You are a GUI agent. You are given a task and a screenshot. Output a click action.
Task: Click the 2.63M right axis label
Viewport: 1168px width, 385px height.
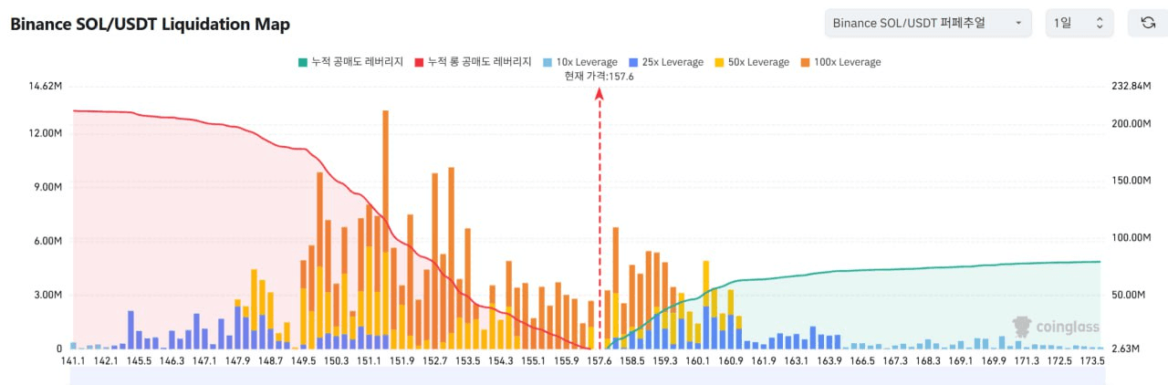[1127, 349]
